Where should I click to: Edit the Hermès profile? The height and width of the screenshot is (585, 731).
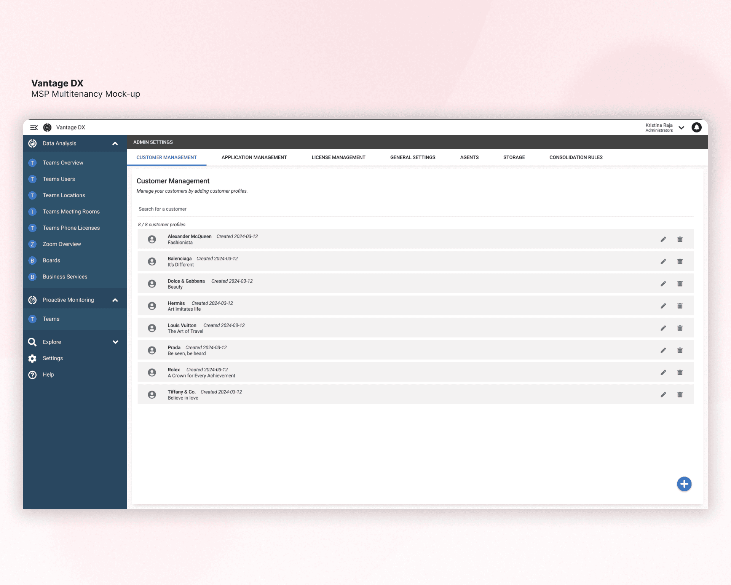coord(663,306)
